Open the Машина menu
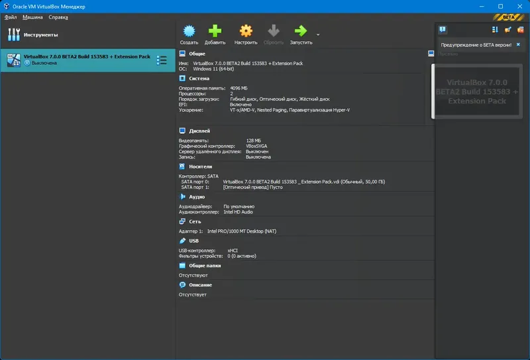Viewport: 530px width, 360px height. (x=32, y=17)
